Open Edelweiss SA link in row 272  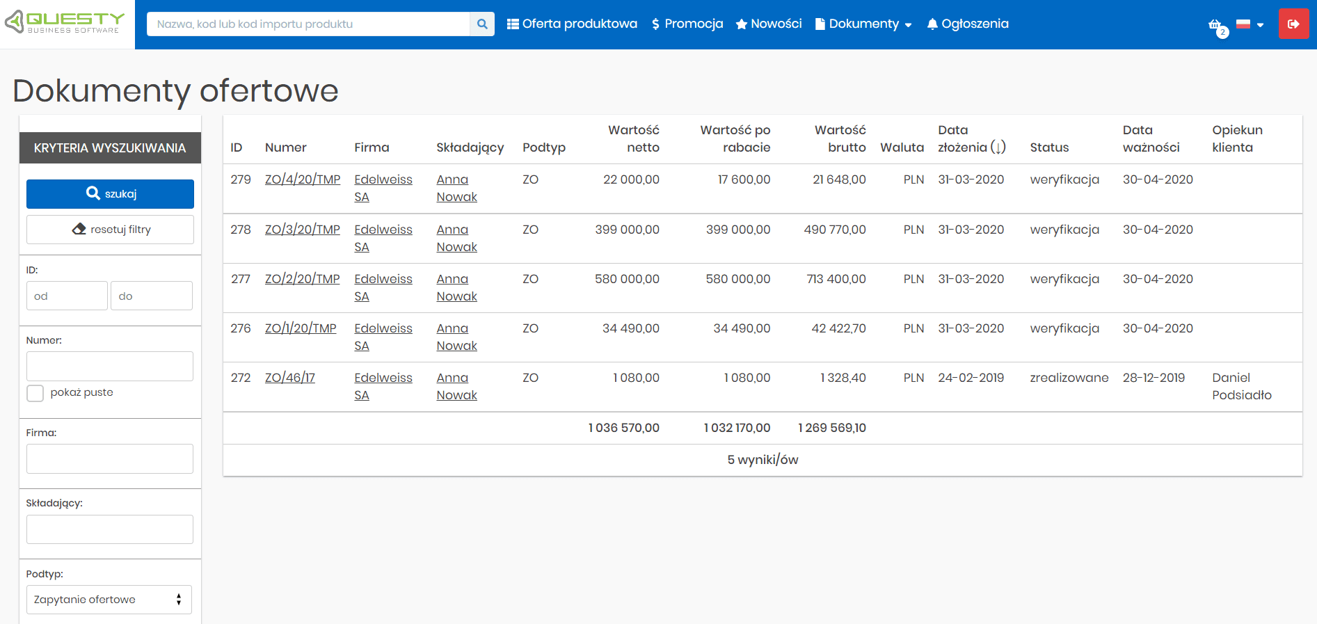pyautogui.click(x=383, y=386)
